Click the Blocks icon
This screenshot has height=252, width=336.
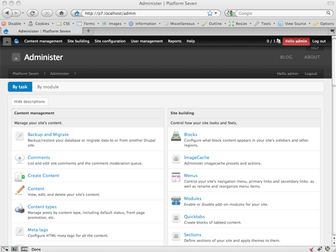point(176,136)
